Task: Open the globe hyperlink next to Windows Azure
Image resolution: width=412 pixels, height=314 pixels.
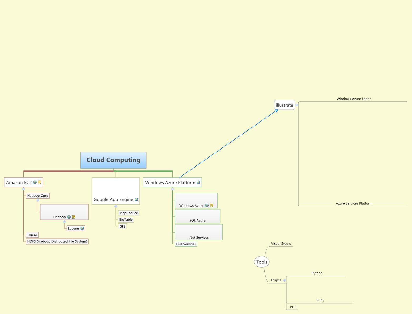Action: click(x=207, y=206)
